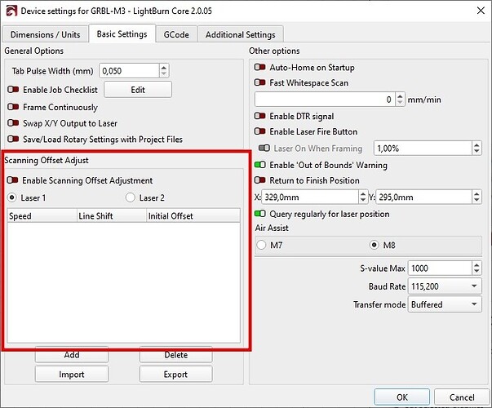Toggle Enable DTR signal switch

(260, 116)
